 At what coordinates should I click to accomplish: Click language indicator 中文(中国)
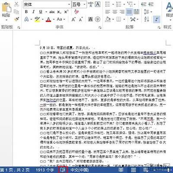80,170
